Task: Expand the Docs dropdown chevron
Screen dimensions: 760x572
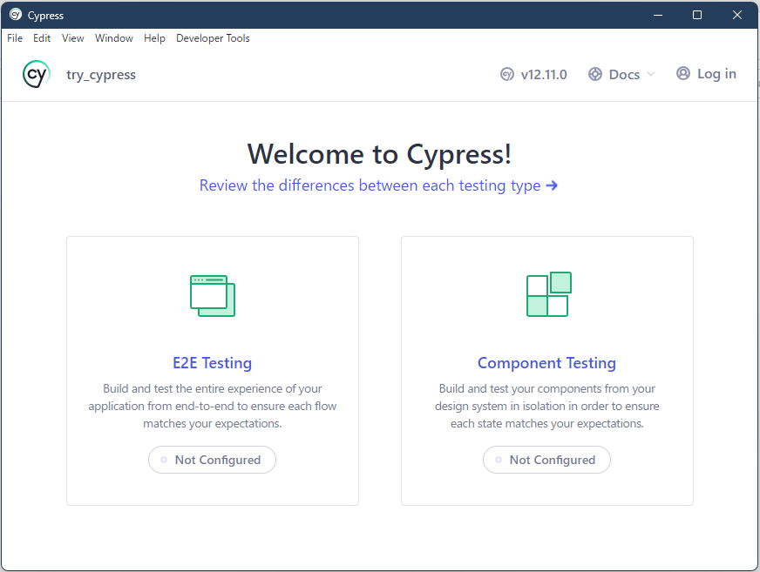Action: tap(651, 74)
